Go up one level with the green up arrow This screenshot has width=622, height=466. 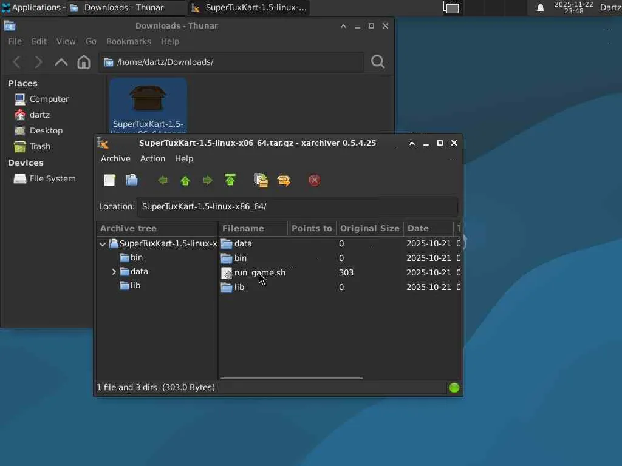click(x=185, y=181)
